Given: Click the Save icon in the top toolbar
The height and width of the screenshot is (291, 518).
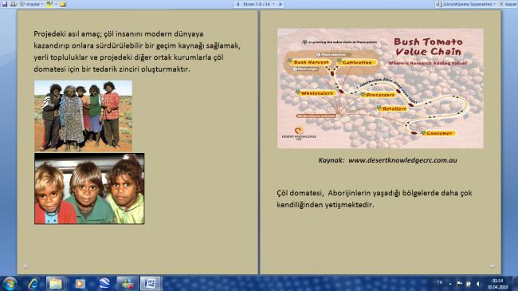Looking at the screenshot, I should pos(5,4).
